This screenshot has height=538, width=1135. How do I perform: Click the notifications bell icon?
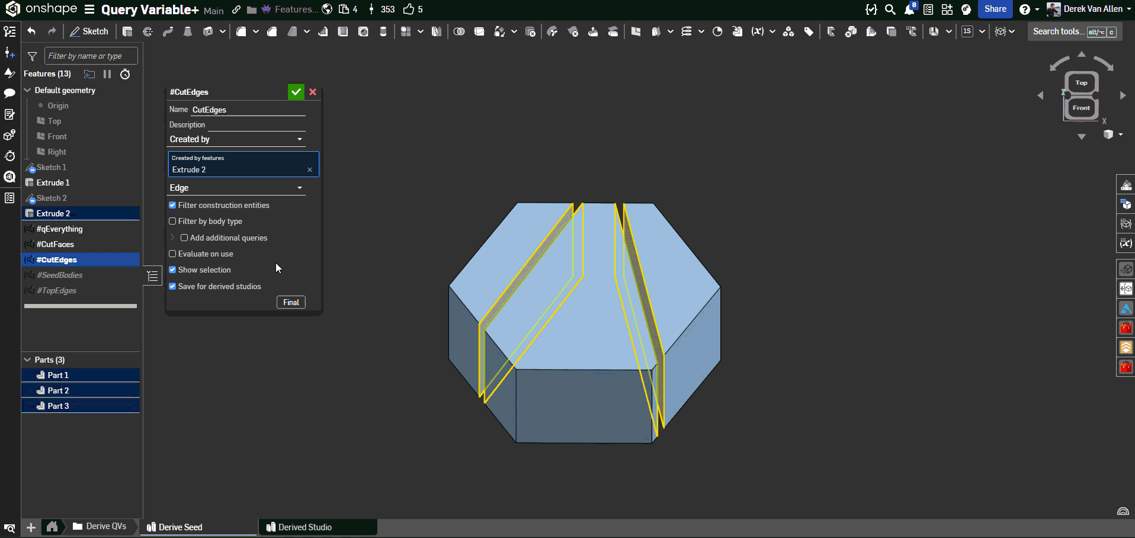909,9
